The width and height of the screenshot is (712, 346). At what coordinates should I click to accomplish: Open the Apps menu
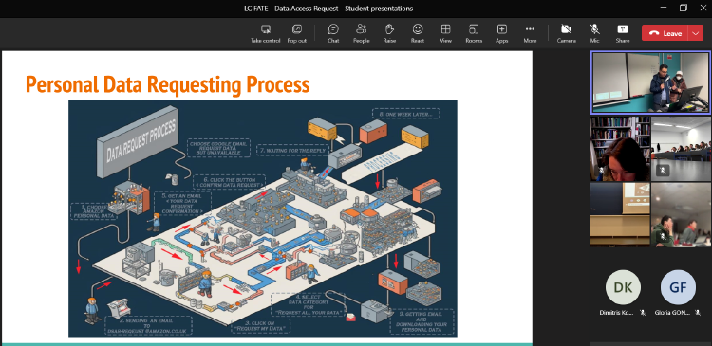coord(502,33)
